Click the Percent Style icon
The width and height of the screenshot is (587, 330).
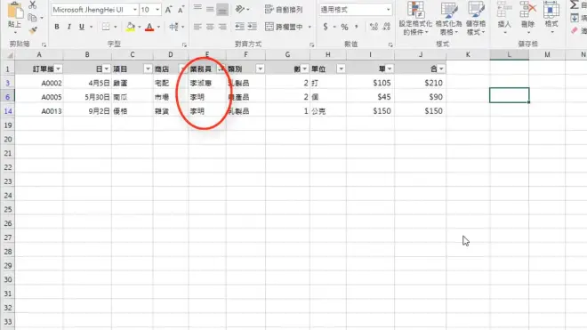click(x=344, y=27)
